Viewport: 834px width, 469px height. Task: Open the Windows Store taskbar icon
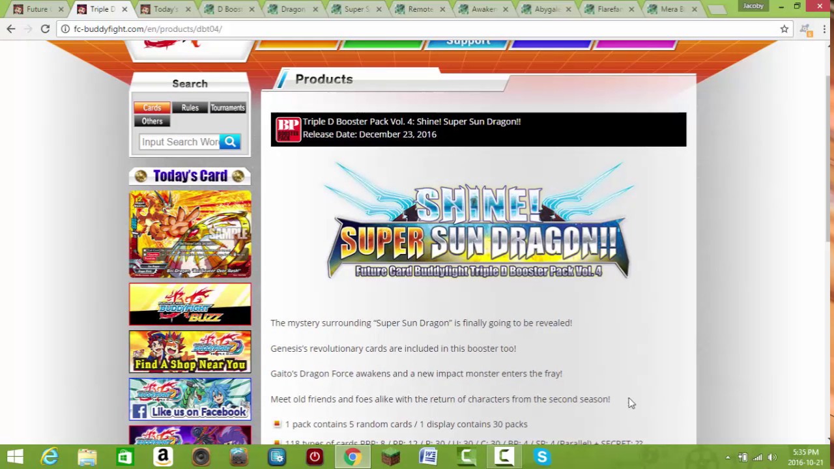click(124, 457)
